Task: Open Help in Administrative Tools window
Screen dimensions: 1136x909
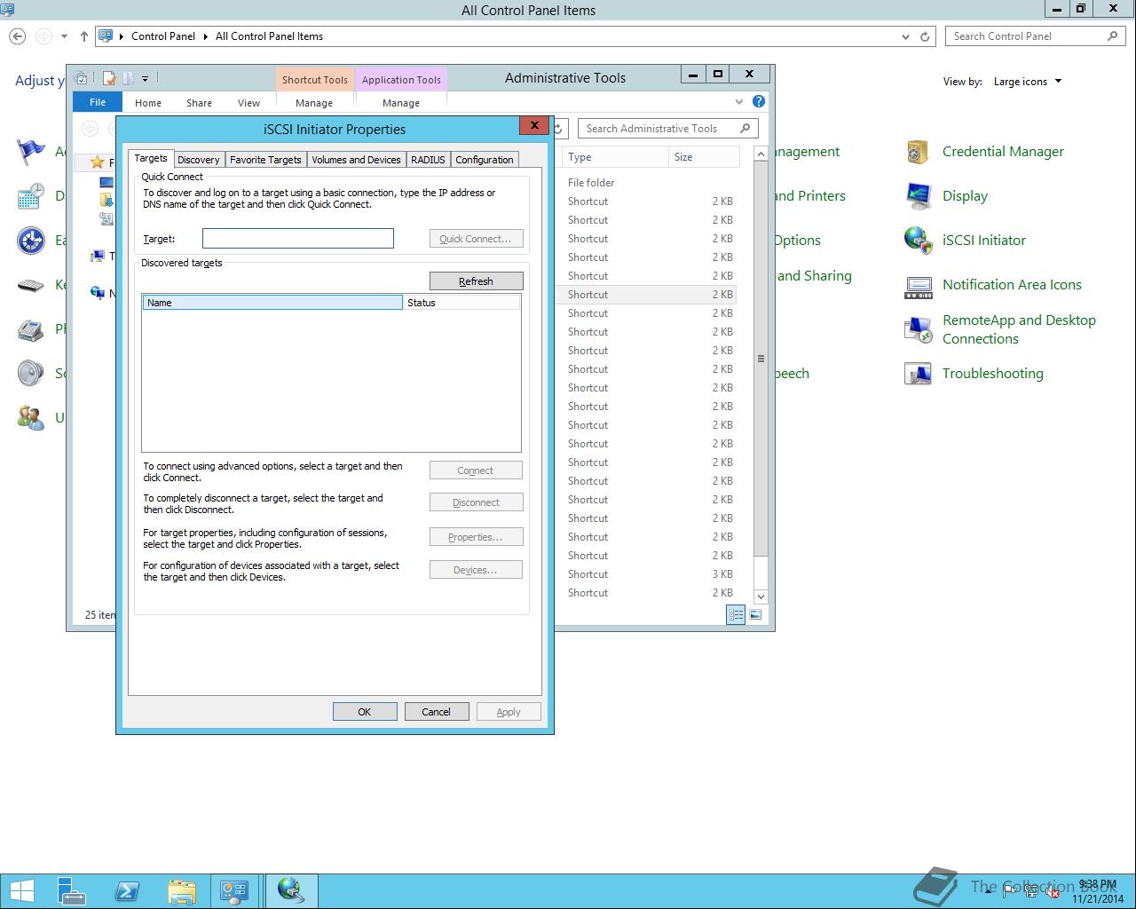Action: point(759,102)
